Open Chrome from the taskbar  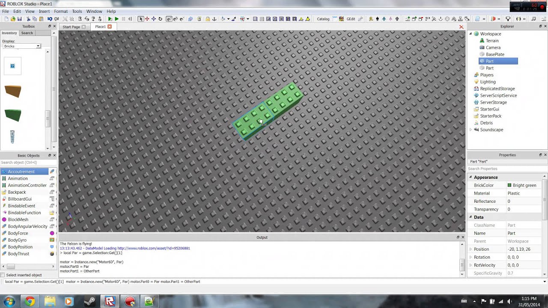tap(30, 302)
